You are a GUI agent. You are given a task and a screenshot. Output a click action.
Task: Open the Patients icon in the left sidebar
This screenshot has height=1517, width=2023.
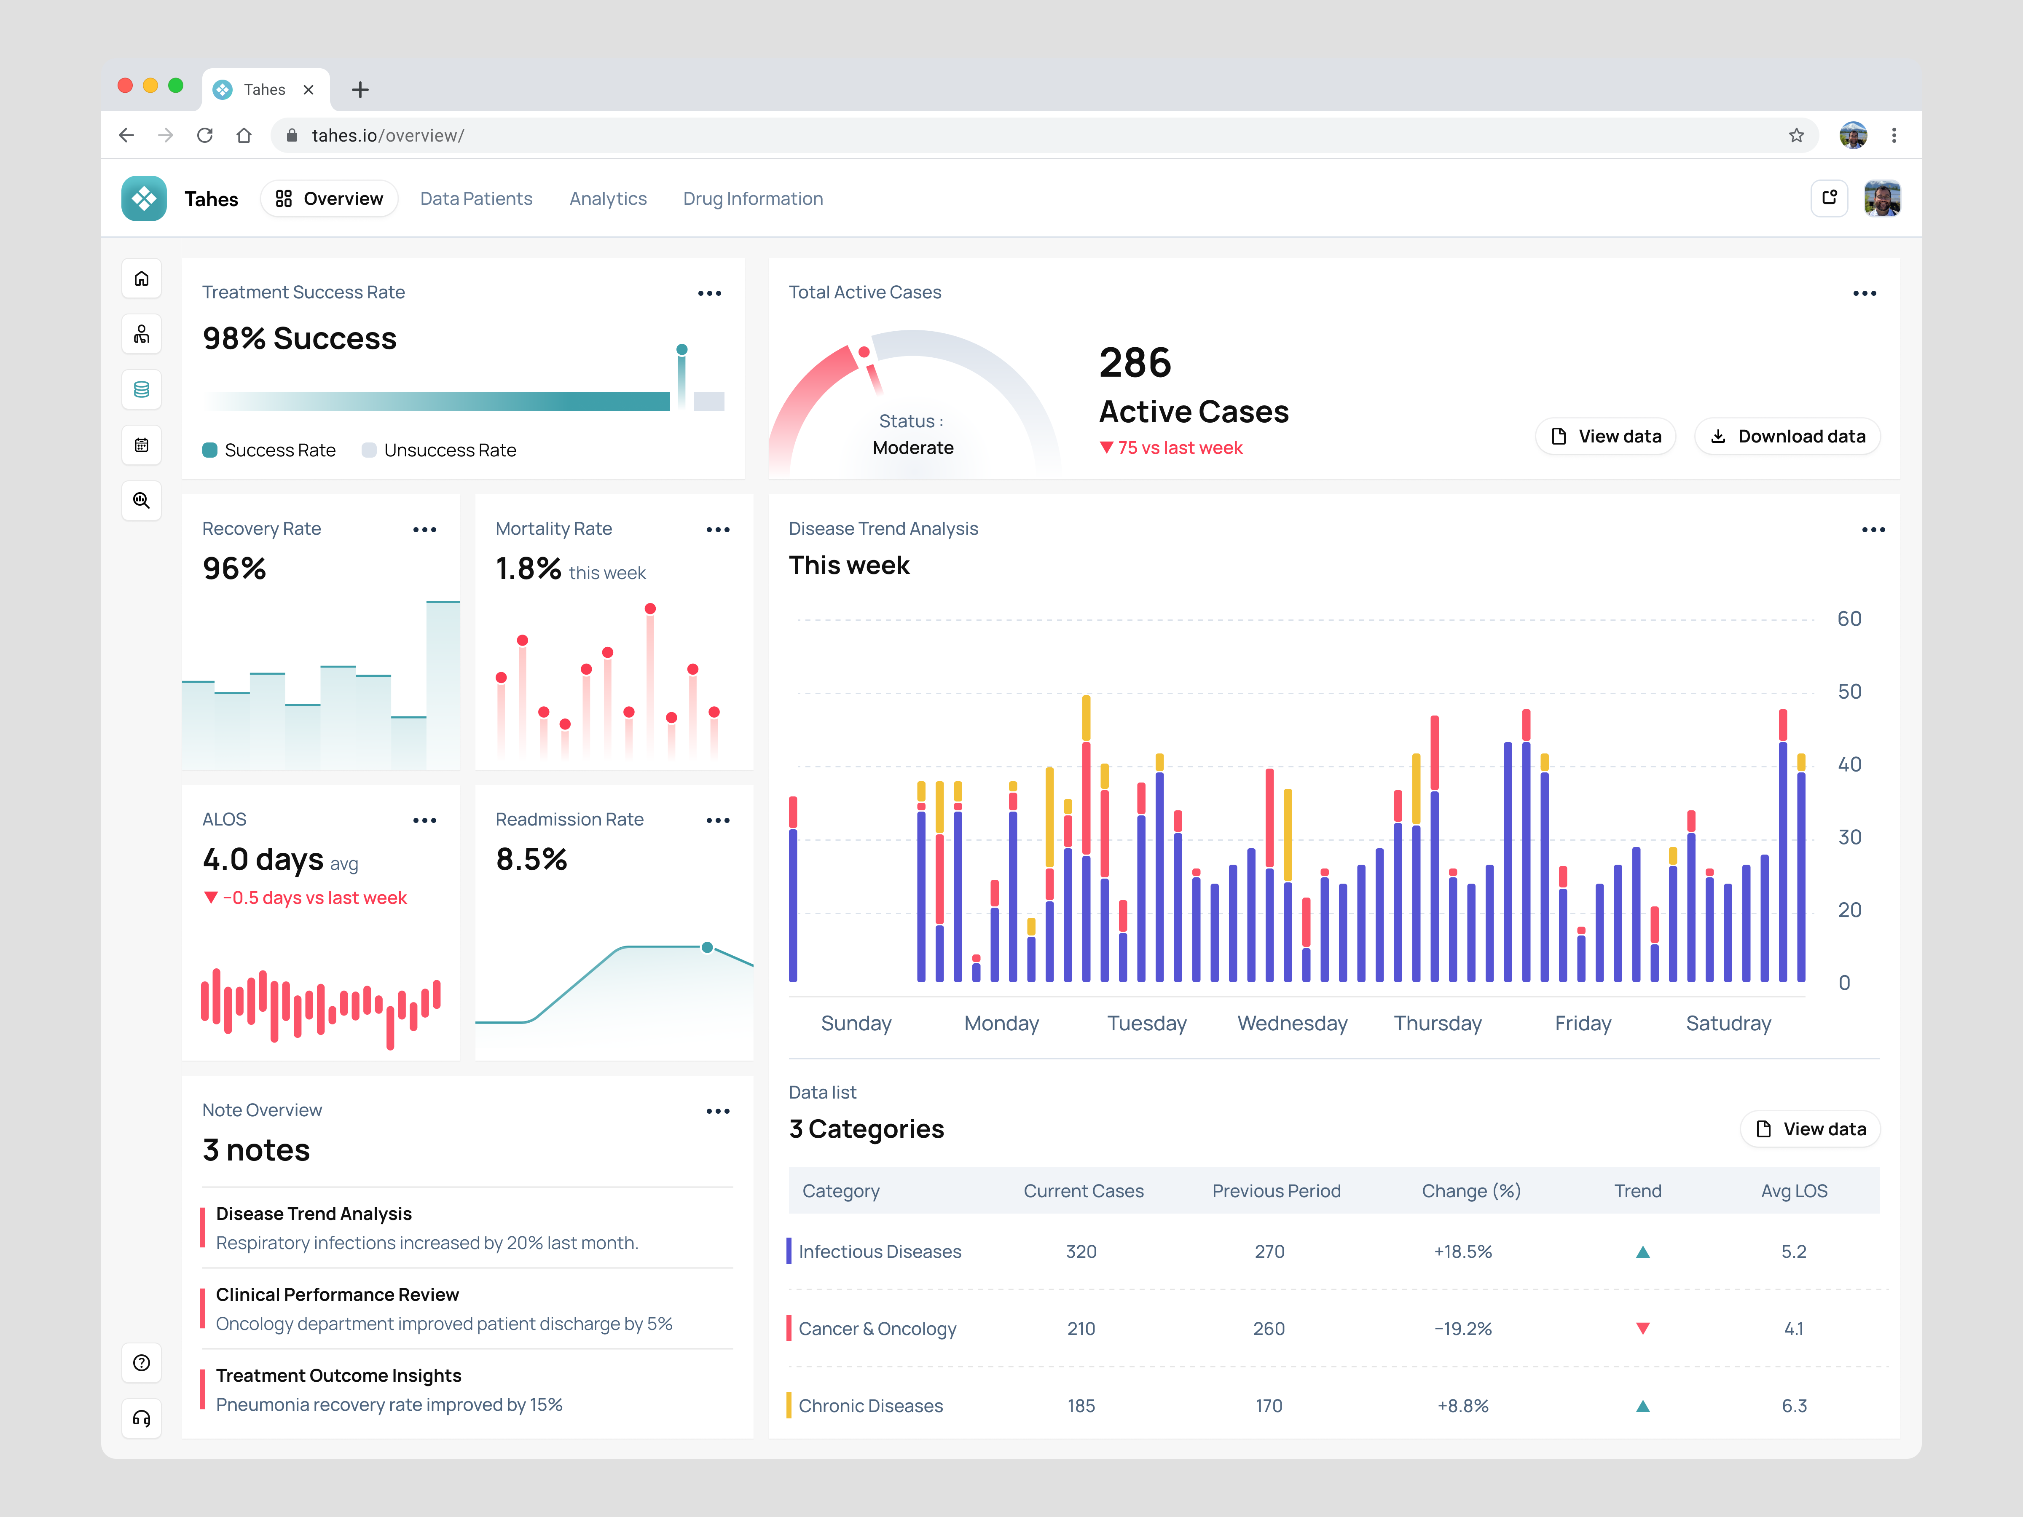coord(142,334)
